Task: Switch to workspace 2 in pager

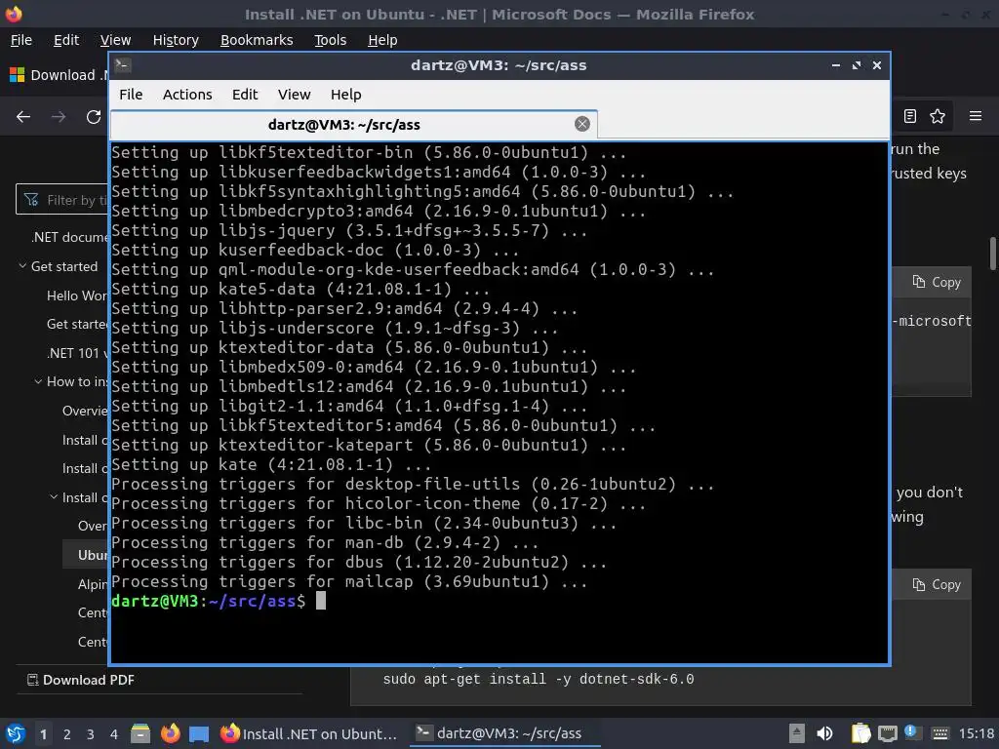Action: click(x=67, y=734)
